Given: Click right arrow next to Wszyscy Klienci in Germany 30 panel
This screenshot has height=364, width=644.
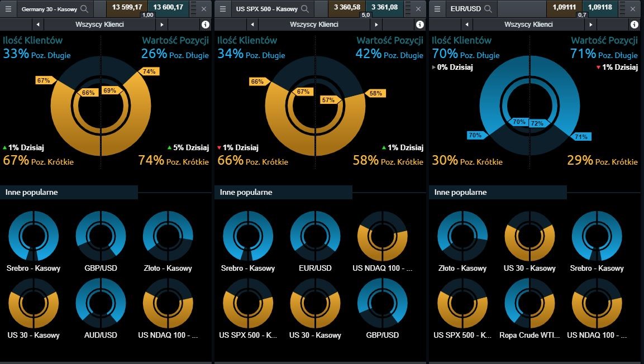Looking at the screenshot, I should tap(162, 25).
